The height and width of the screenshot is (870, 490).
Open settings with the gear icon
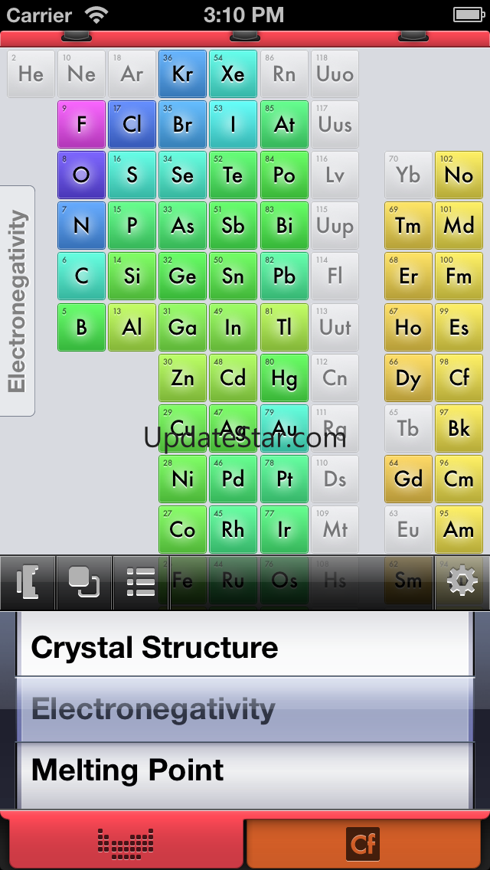(x=462, y=583)
